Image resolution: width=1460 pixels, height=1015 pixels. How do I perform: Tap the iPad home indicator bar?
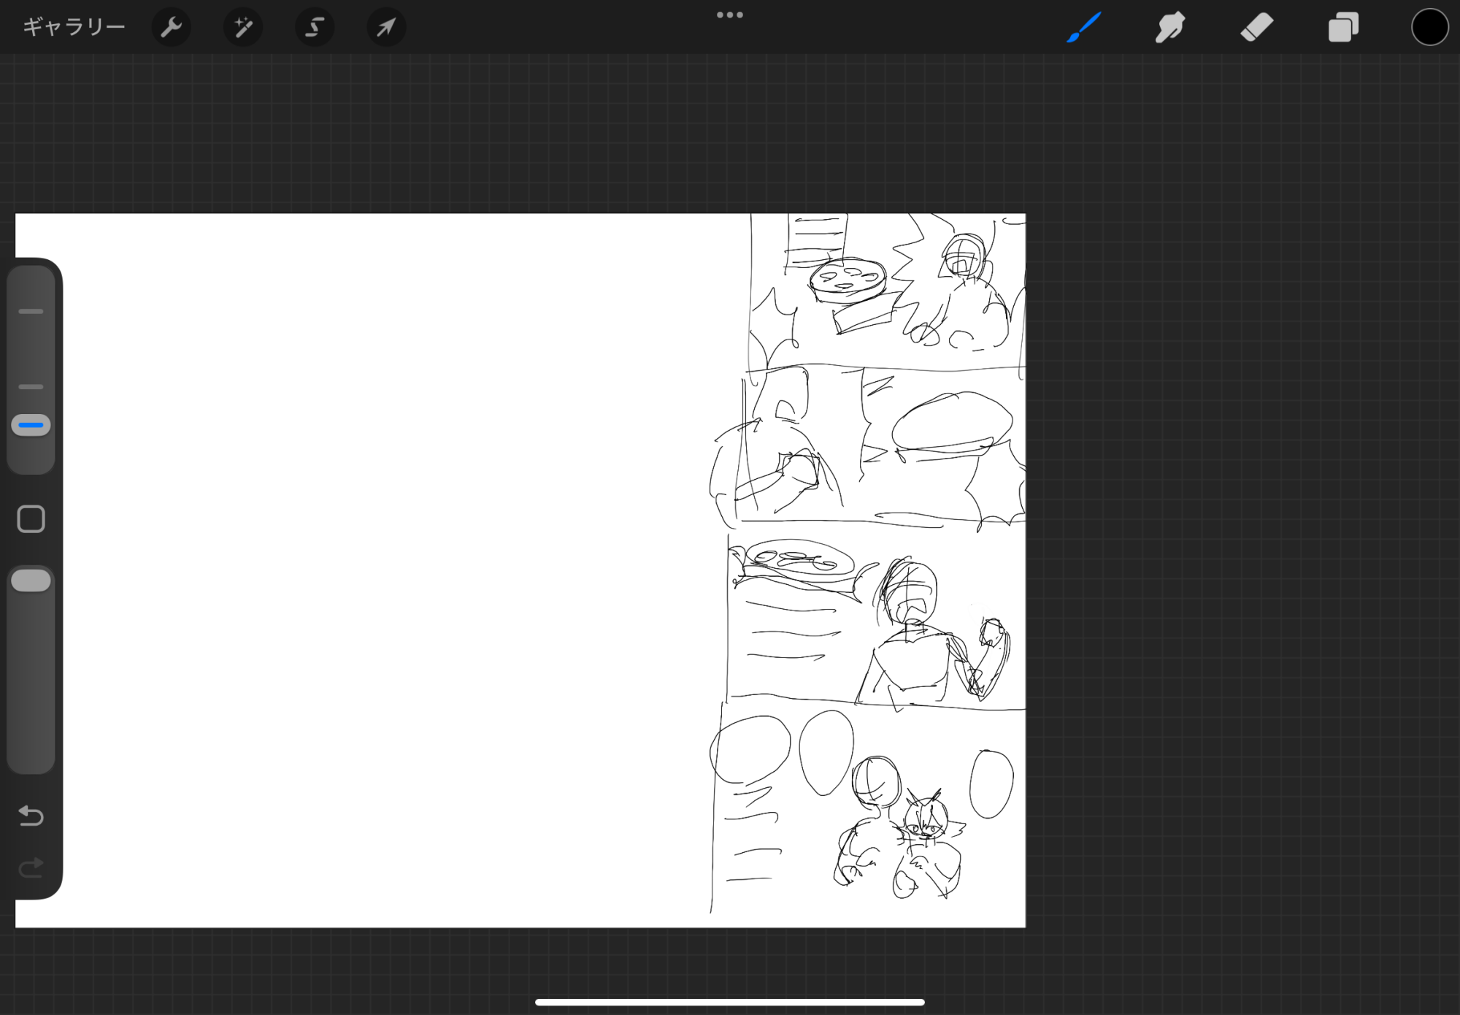coord(729,1002)
